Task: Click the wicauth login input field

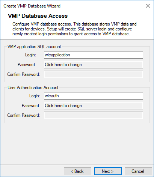Action: tap(94, 96)
